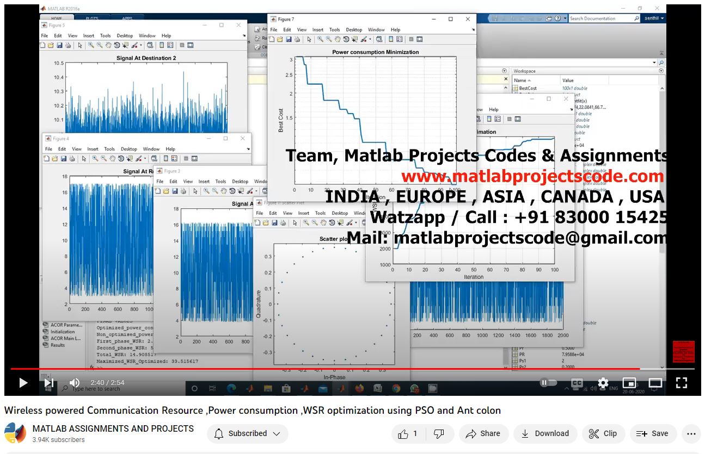Screen dimensions: 705x454
Task: Open address bar path dropdown arrow
Action: [x=654, y=63]
